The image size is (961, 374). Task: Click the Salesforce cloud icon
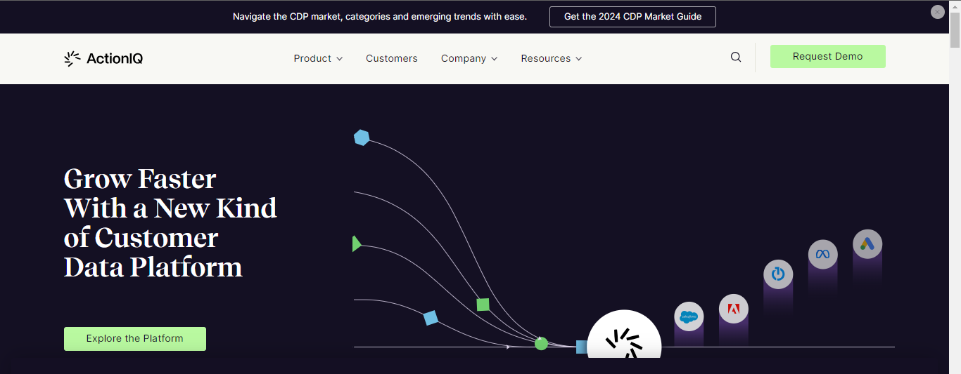click(x=689, y=316)
